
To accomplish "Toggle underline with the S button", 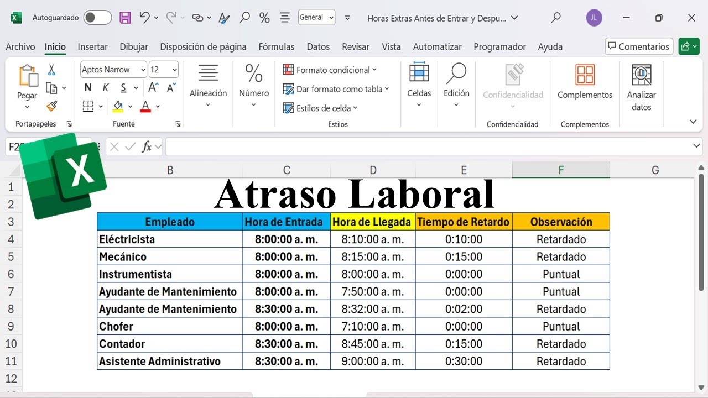I will (123, 87).
